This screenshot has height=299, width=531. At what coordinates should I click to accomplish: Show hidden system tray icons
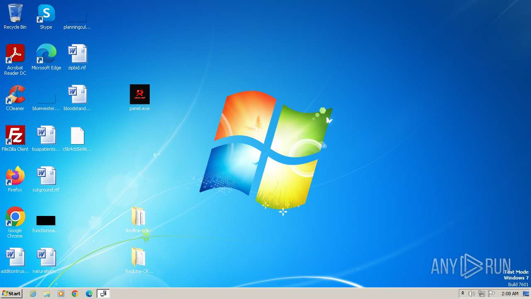[463, 294]
